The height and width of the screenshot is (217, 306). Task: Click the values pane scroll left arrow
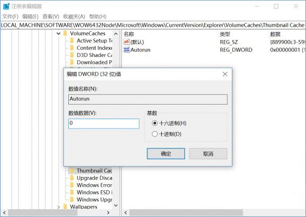[126, 213]
